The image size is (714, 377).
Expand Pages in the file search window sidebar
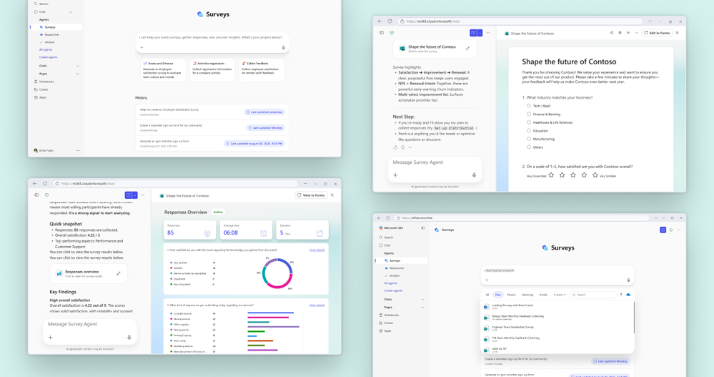[x=422, y=308]
